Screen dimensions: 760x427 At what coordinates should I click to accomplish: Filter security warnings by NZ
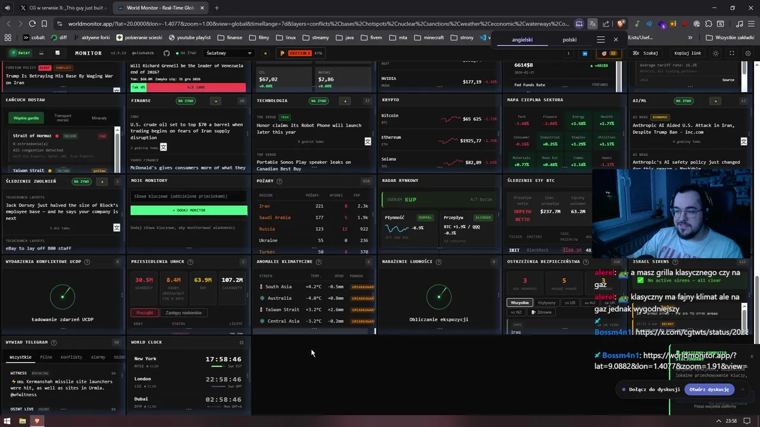tap(517, 312)
